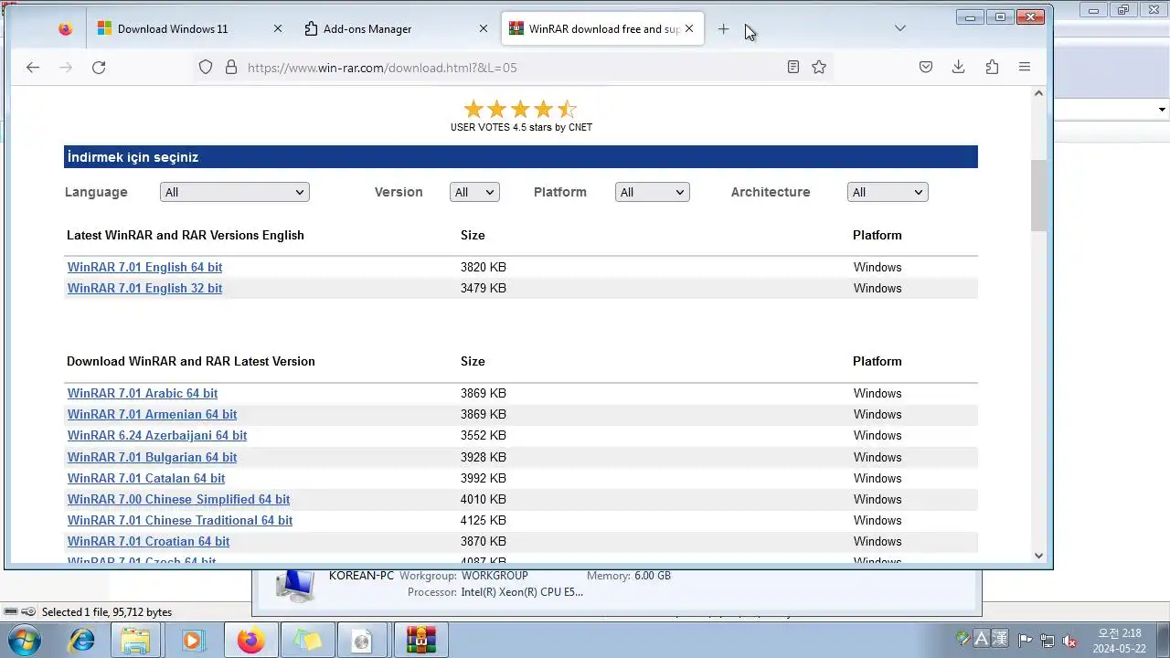
Task: Open the WinRAR taskbar icon
Action: click(x=420, y=641)
